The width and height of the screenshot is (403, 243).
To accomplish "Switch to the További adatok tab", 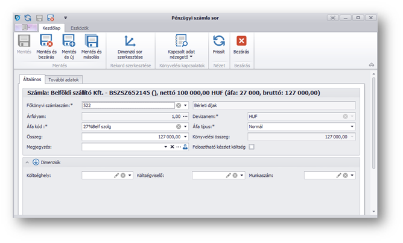I will pyautogui.click(x=65, y=79).
